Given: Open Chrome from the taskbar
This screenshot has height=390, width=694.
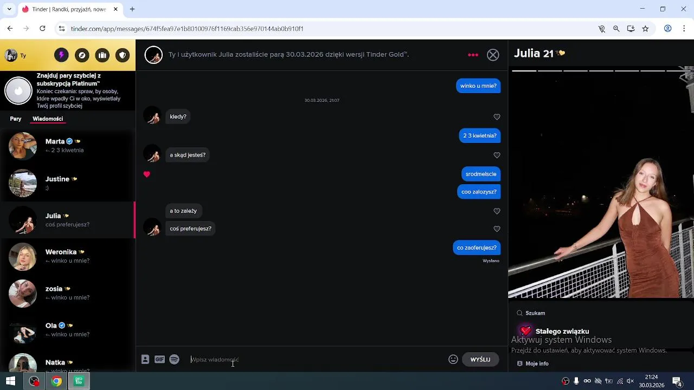Looking at the screenshot, I should tap(56, 381).
